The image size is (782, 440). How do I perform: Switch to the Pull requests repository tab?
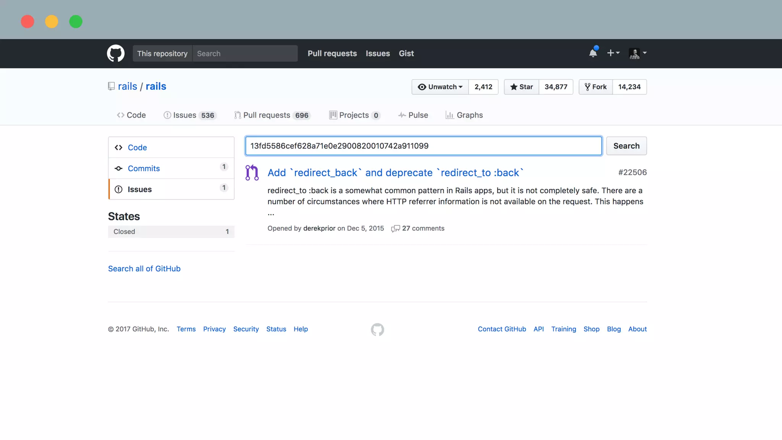[x=272, y=115]
